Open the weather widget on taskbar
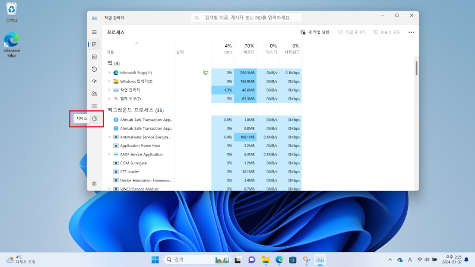The width and height of the screenshot is (475, 267). tap(21, 260)
